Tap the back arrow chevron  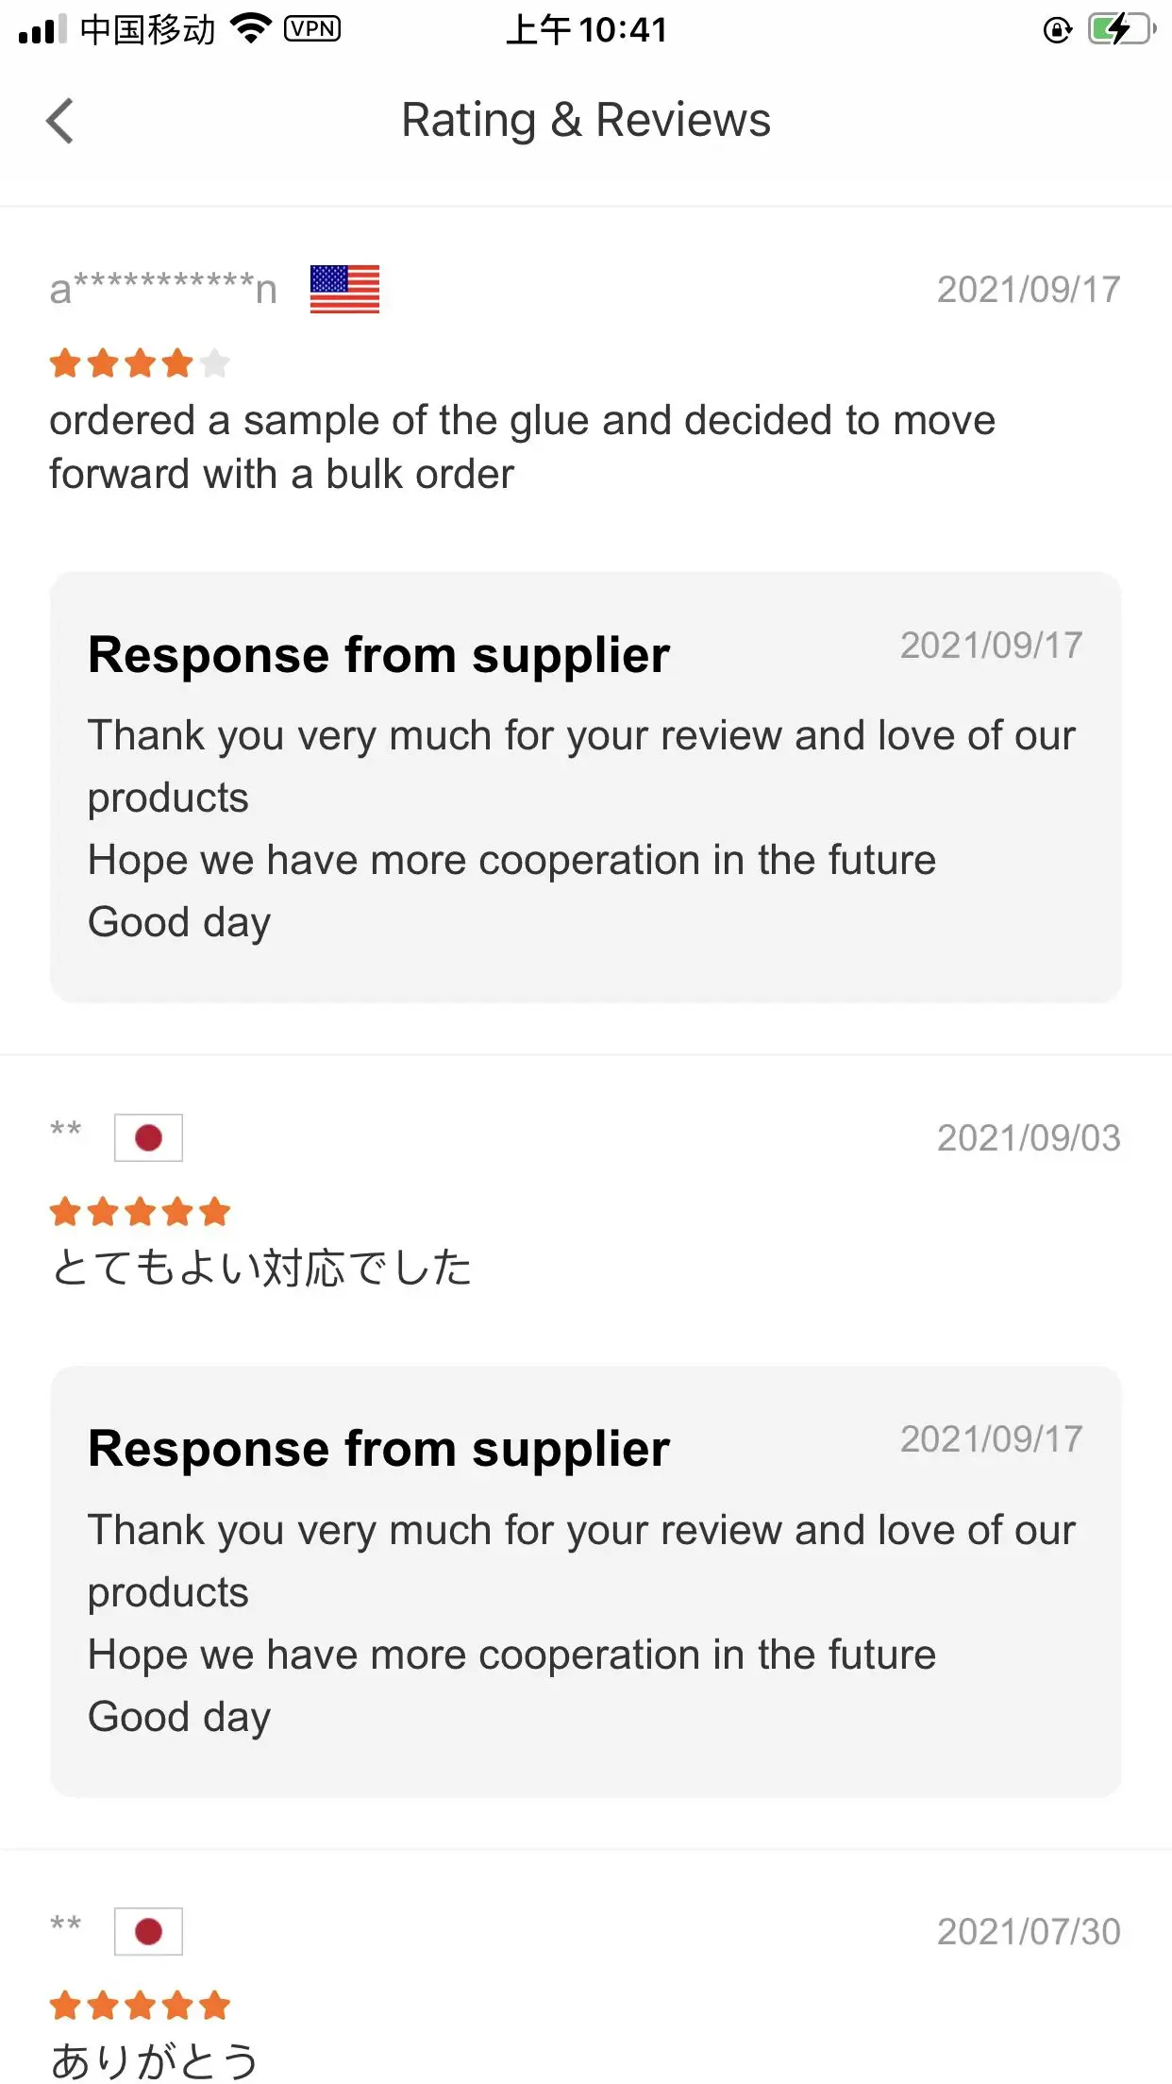[x=60, y=121]
